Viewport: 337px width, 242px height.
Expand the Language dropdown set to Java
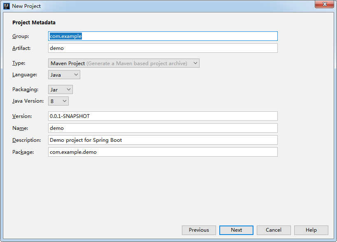[64, 75]
